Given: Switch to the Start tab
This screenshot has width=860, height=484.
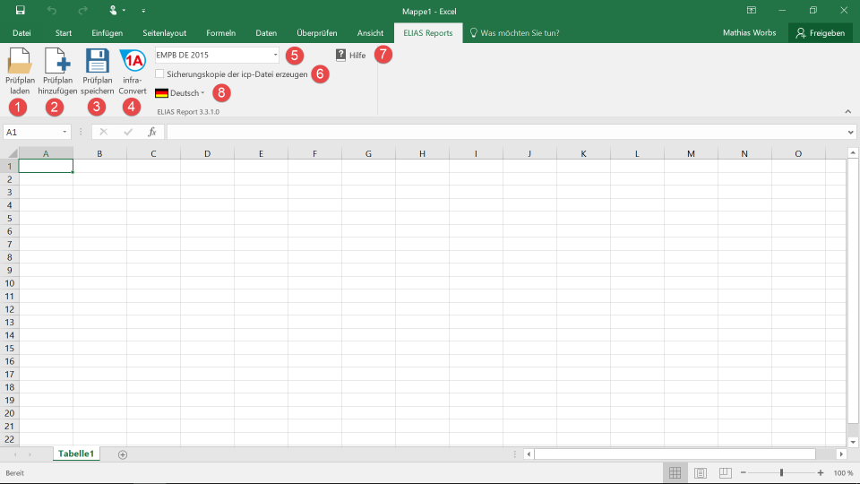Looking at the screenshot, I should 64,33.
